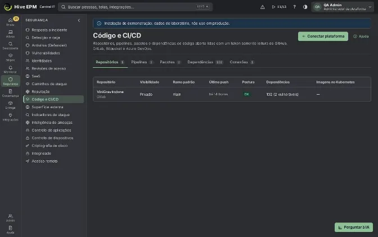Open Revisões de acesso in sidebar
This screenshot has width=378, height=237.
[x=53, y=68]
